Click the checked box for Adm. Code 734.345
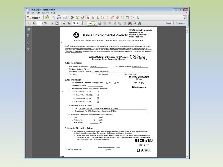This screenshot has height=167, width=223. pos(98,102)
